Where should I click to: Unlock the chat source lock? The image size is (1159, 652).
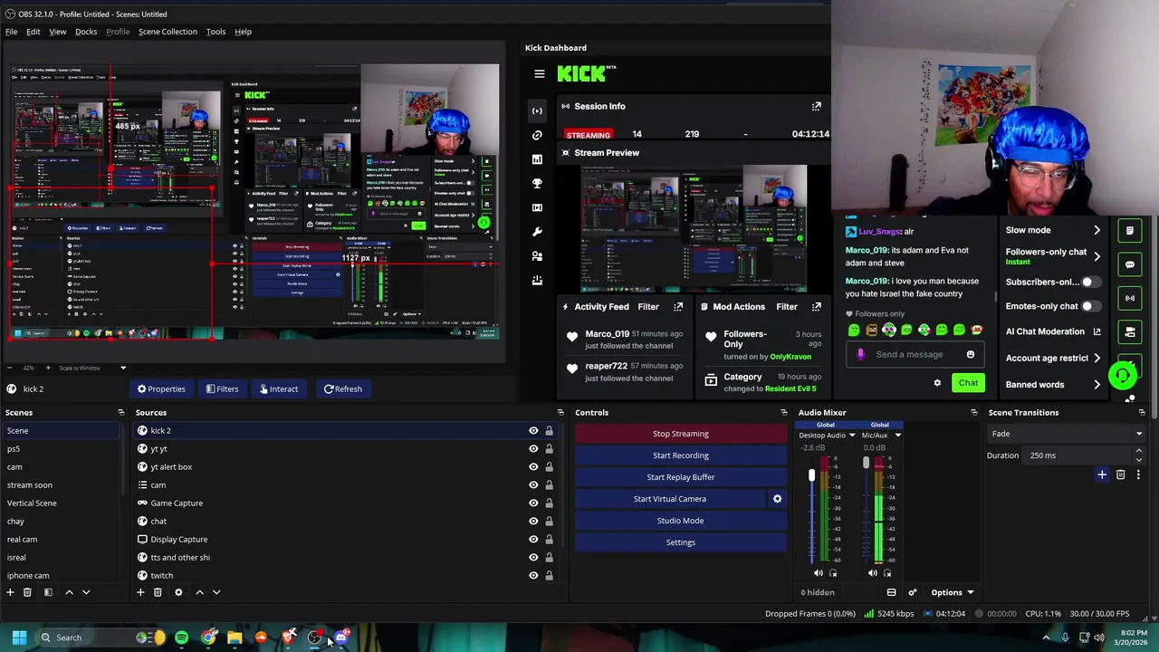point(549,522)
